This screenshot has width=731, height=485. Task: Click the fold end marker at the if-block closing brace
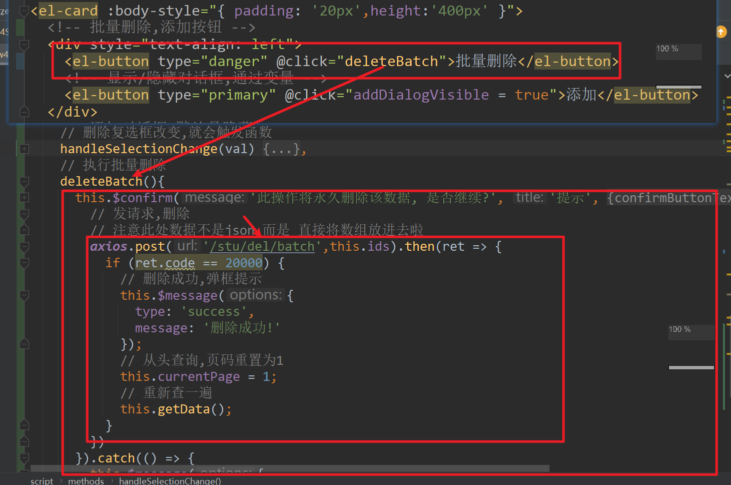pyautogui.click(x=24, y=425)
